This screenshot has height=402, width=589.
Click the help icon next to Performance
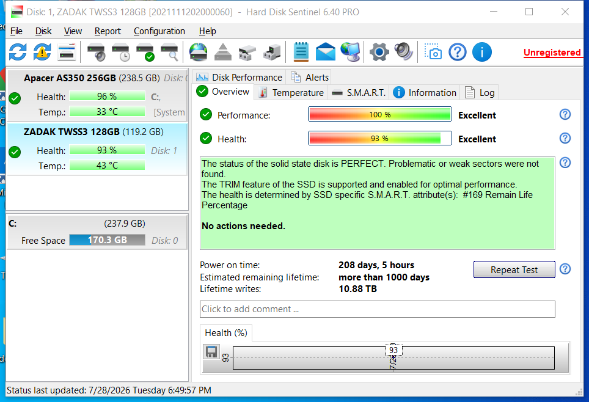pyautogui.click(x=565, y=115)
